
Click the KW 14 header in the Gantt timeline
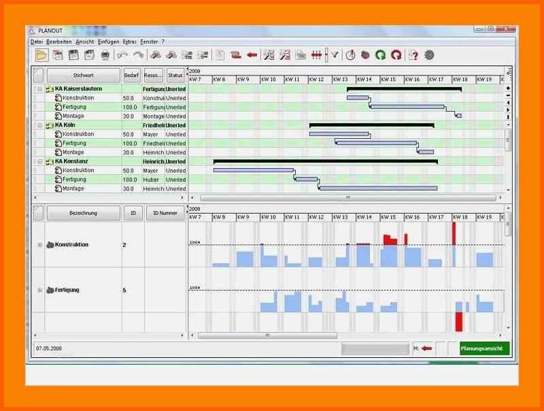click(368, 80)
